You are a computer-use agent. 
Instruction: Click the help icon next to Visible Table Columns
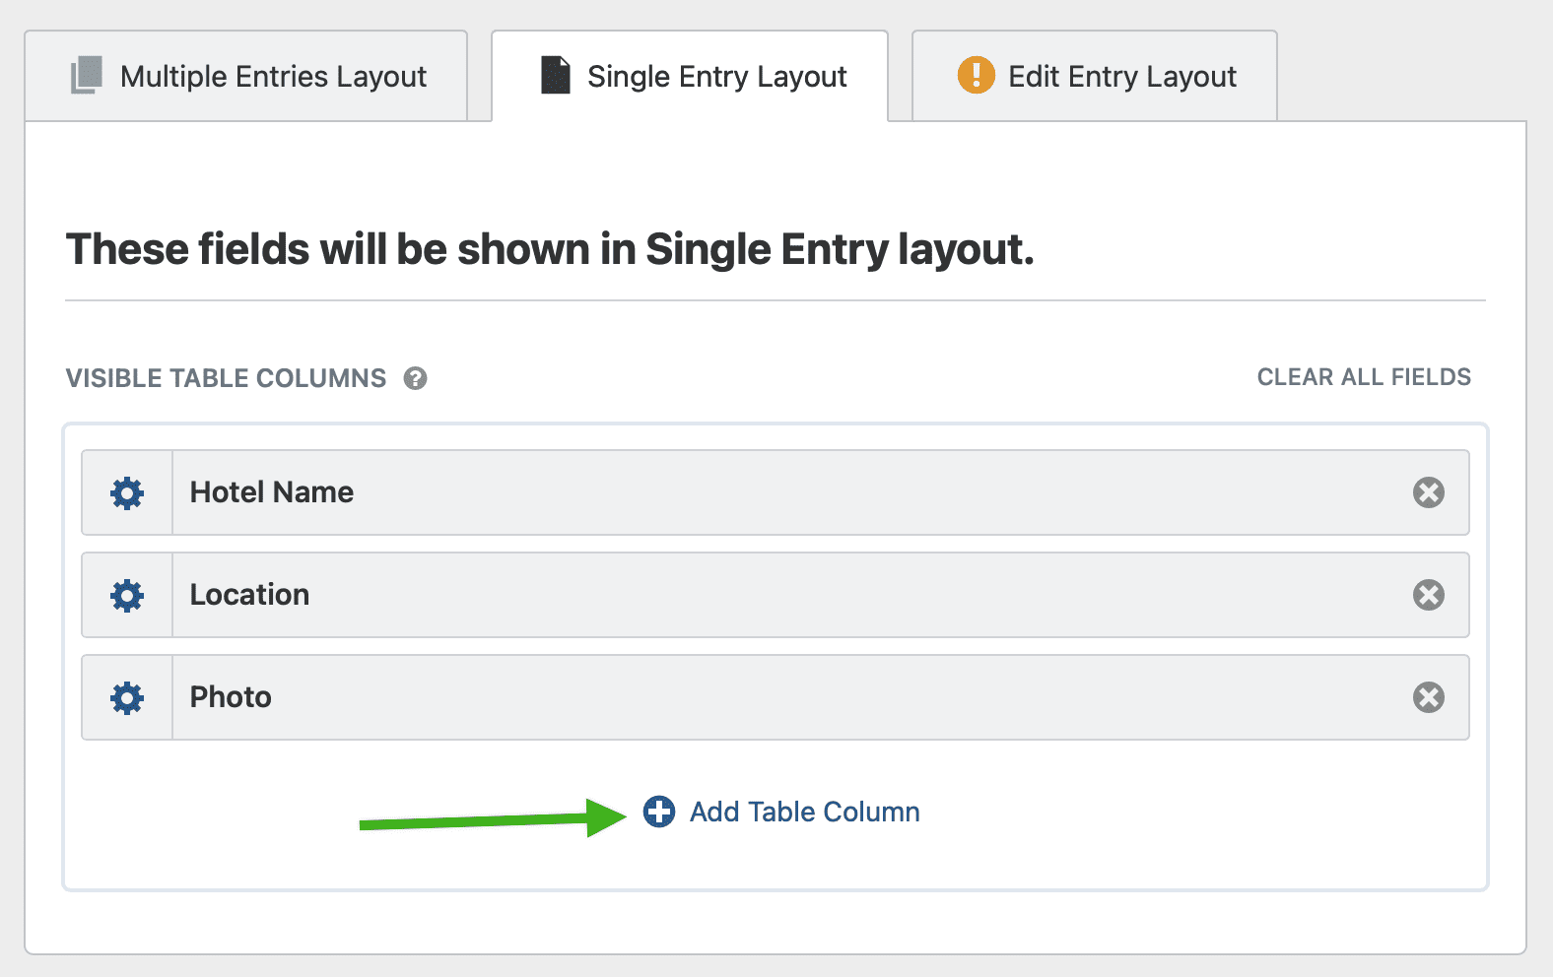click(416, 378)
